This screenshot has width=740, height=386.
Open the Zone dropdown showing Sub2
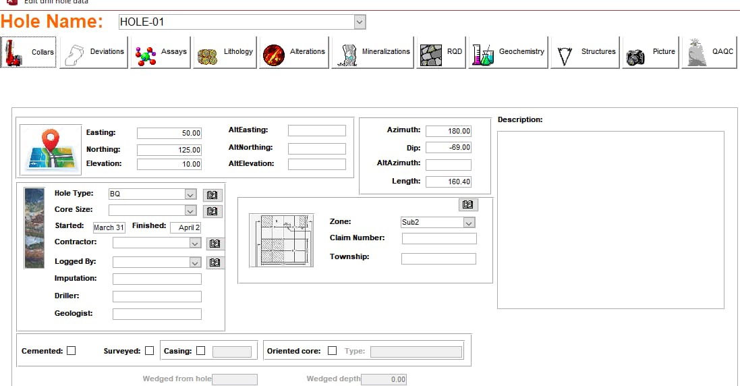pos(469,222)
